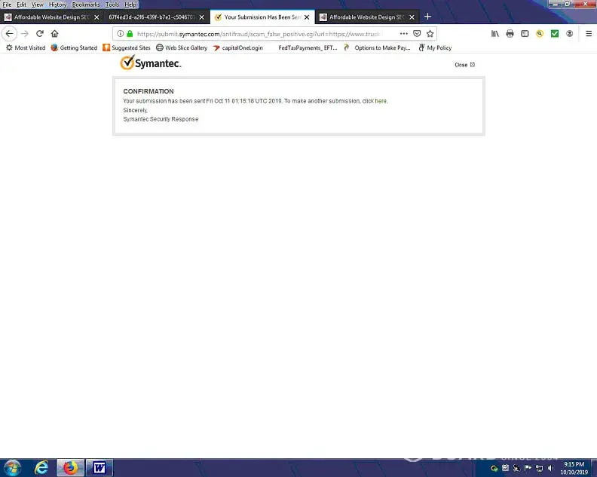This screenshot has width=597, height=477.
Task: Open the Action Center flag tray icon
Action: pos(528,468)
